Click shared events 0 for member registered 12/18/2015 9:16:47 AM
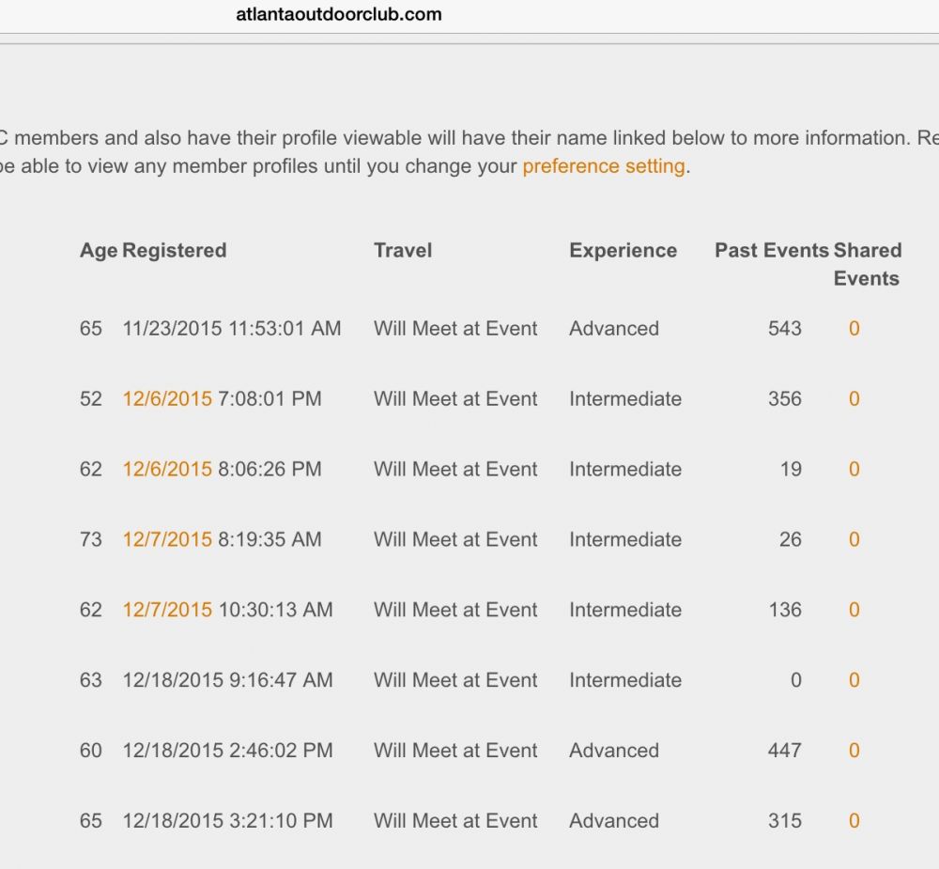 [x=854, y=681]
